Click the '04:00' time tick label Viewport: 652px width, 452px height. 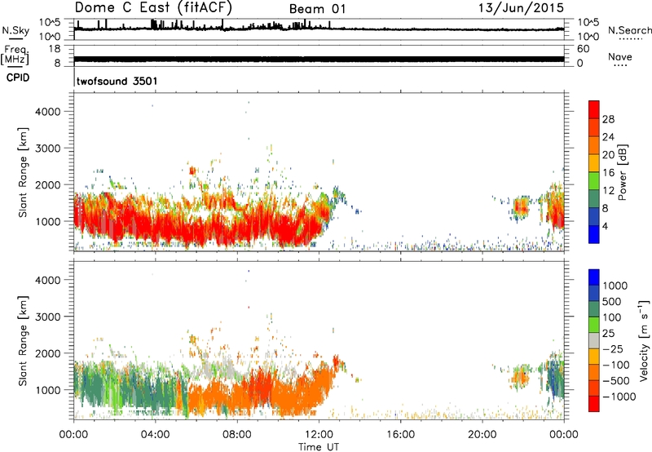(155, 435)
